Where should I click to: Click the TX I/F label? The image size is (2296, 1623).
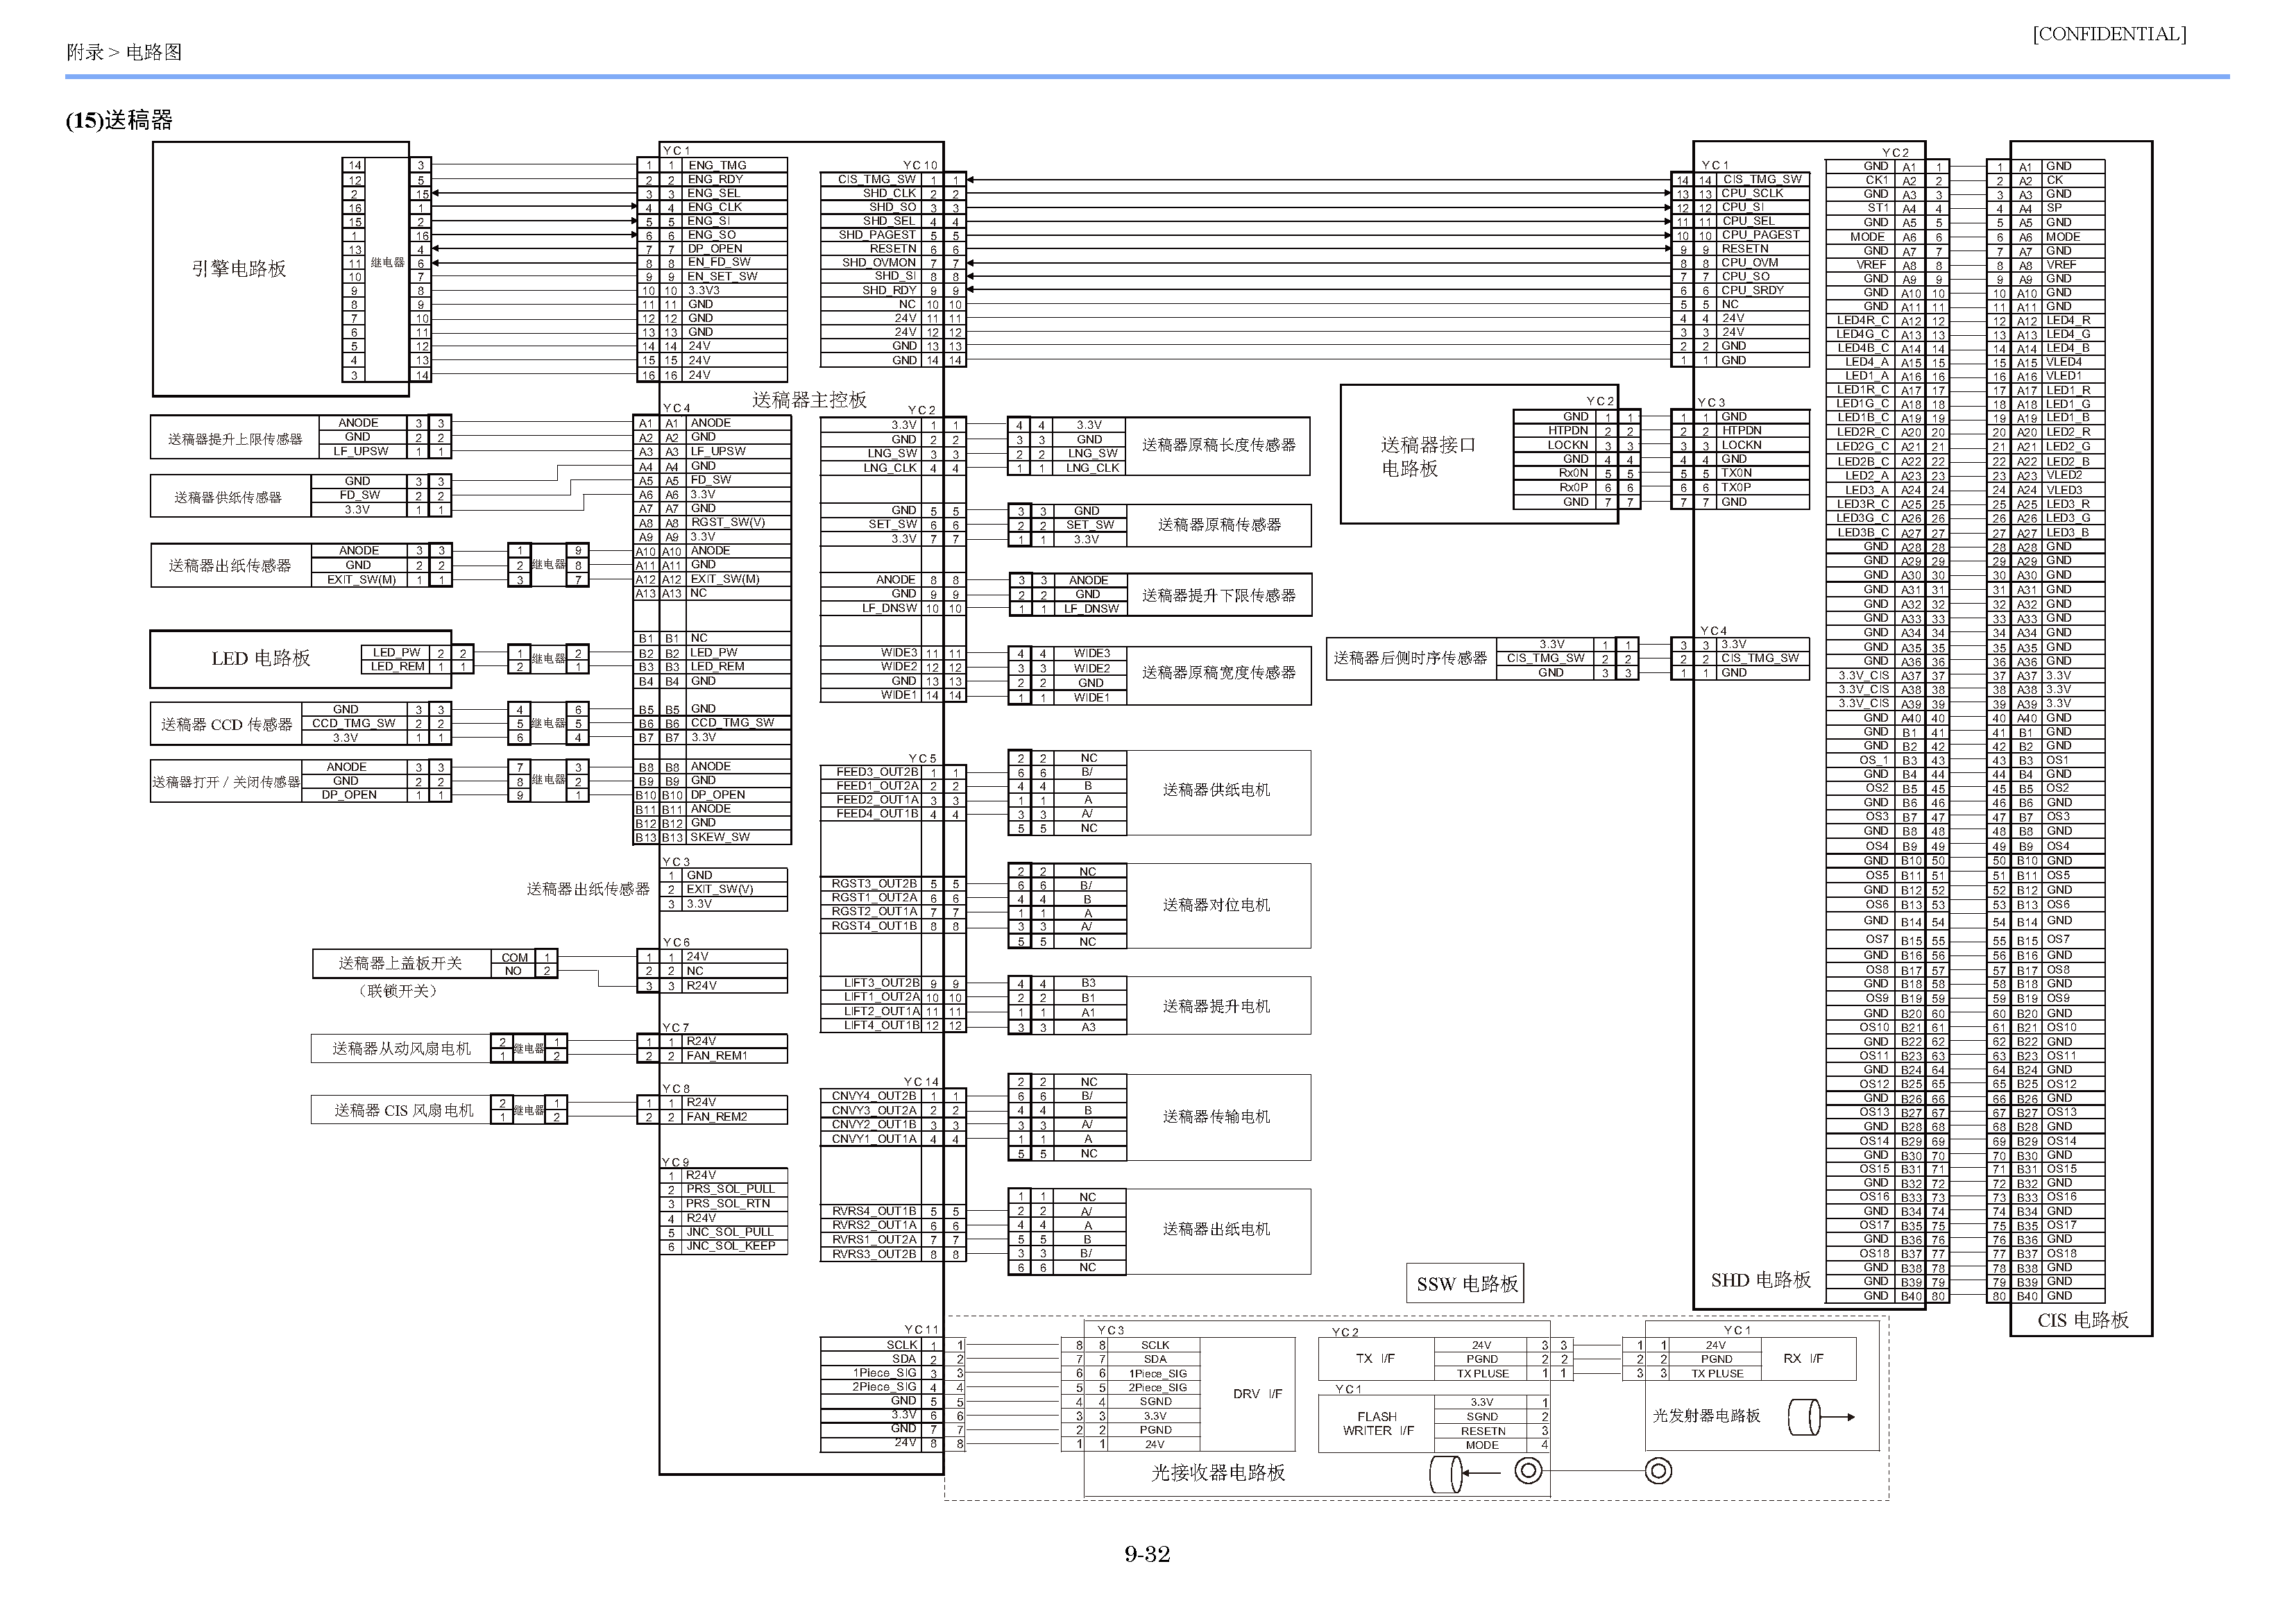[1375, 1358]
